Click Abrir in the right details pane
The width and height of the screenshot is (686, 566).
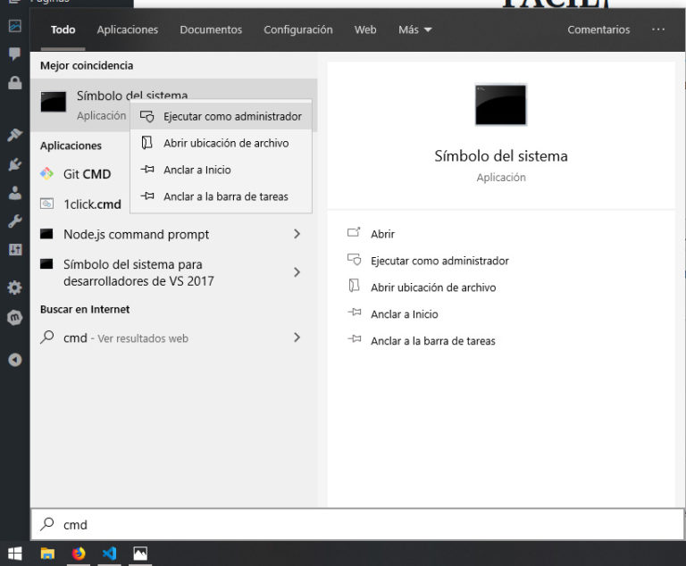(x=382, y=234)
